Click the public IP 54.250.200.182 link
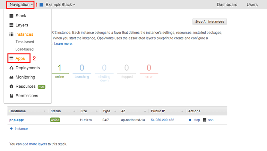Image resolution: width=267 pixels, height=151 pixels. (162, 120)
